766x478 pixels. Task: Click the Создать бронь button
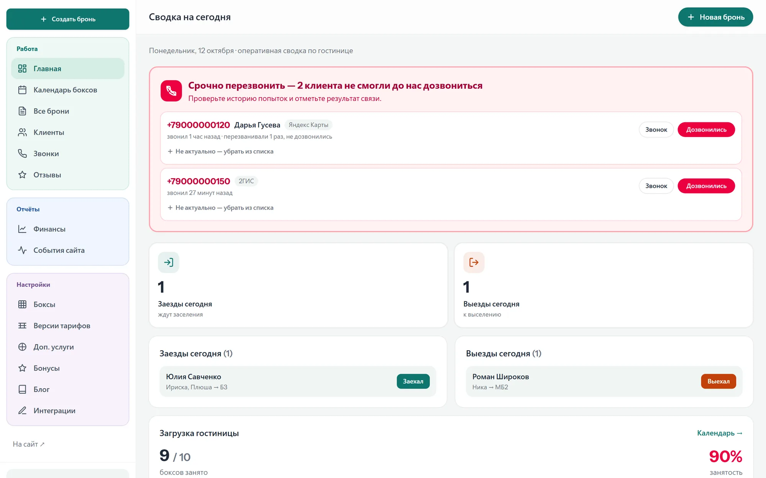68,19
